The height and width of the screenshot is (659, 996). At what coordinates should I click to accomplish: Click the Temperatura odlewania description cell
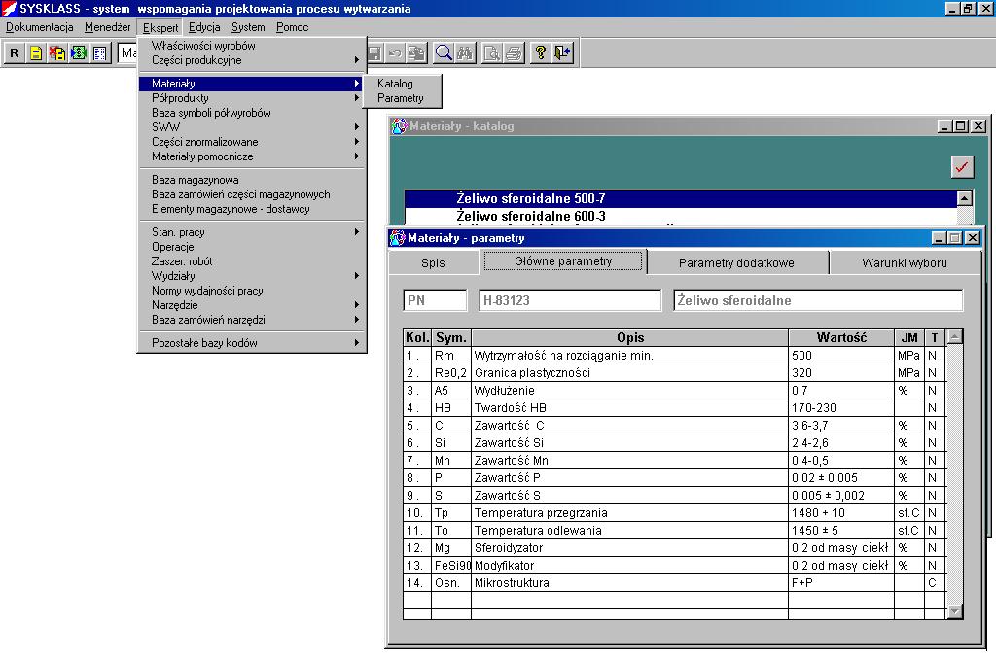(x=630, y=531)
